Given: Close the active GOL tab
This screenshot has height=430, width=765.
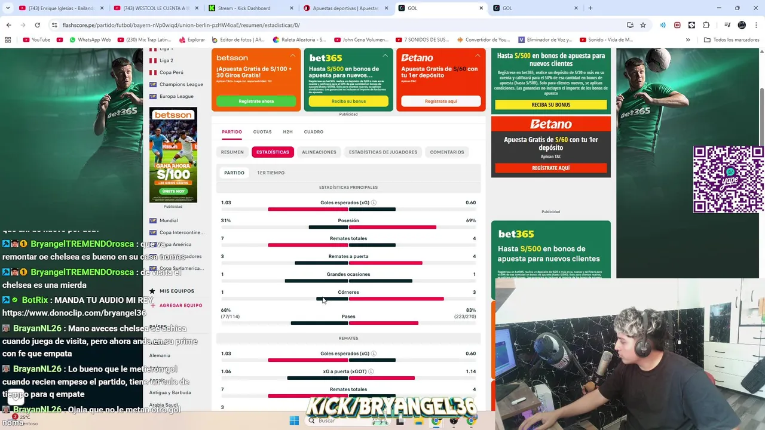Looking at the screenshot, I should pyautogui.click(x=481, y=8).
